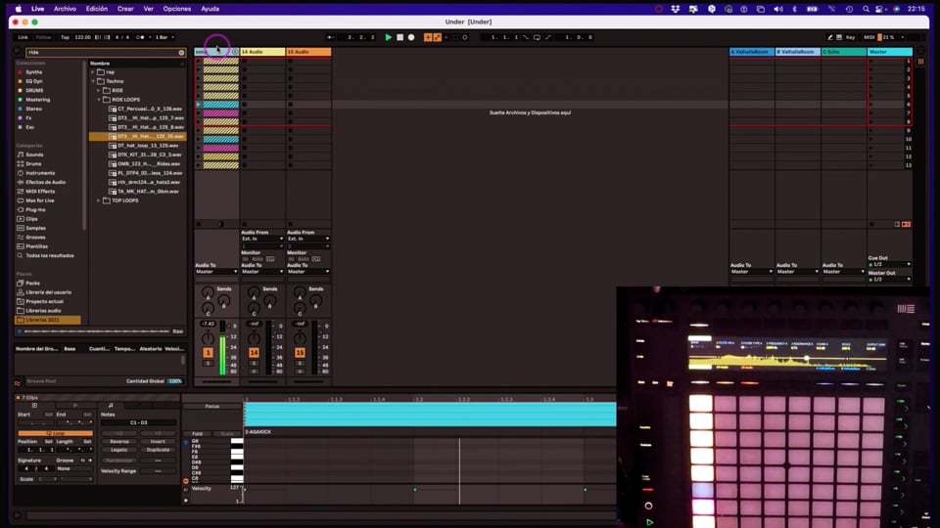Click the Legato button
This screenshot has width=940, height=528.
[119, 450]
